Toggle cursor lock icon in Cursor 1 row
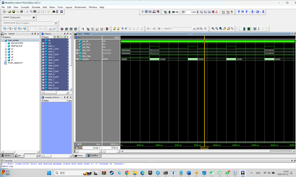This screenshot has height=177, width=296. [77, 148]
